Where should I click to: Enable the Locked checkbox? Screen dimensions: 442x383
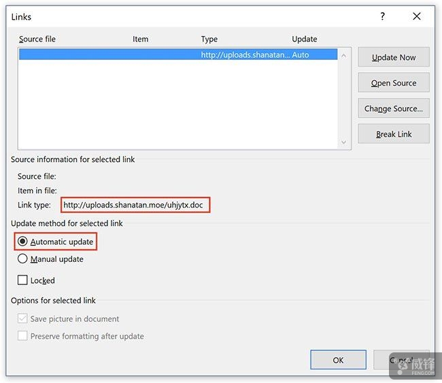pyautogui.click(x=23, y=280)
